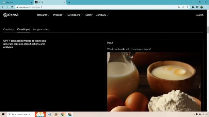Click the news widget icon in taskbar
Screen dimensions: 209x117
[x=40, y=114]
